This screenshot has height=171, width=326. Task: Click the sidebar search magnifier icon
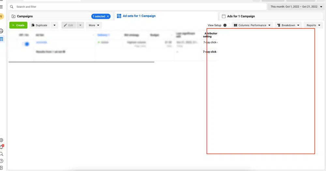click(1, 154)
